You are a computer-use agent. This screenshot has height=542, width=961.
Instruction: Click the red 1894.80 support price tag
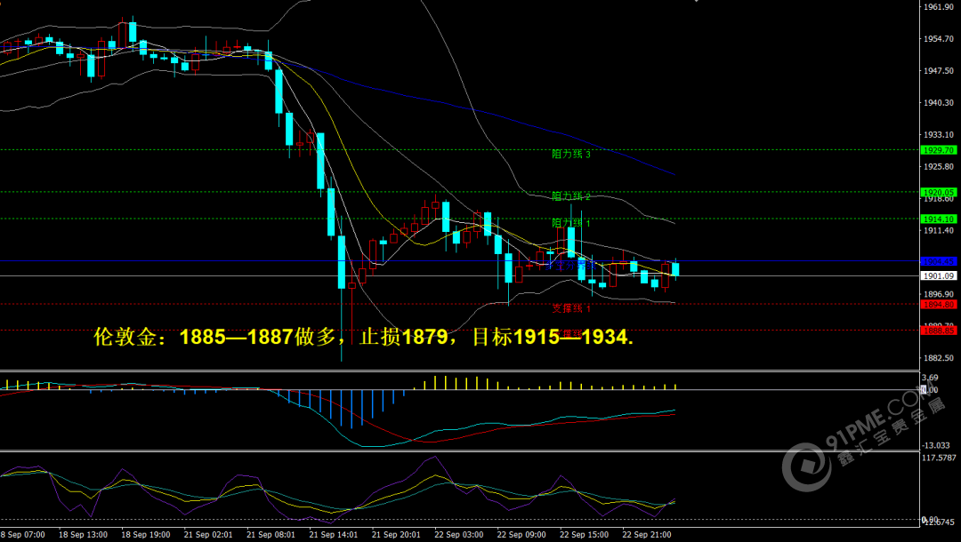click(939, 304)
